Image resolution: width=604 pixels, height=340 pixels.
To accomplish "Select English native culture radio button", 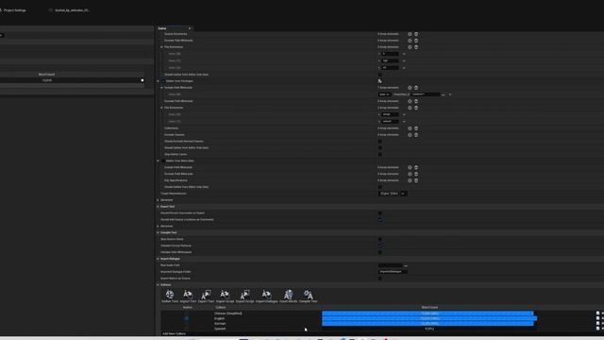I will [x=187, y=318].
